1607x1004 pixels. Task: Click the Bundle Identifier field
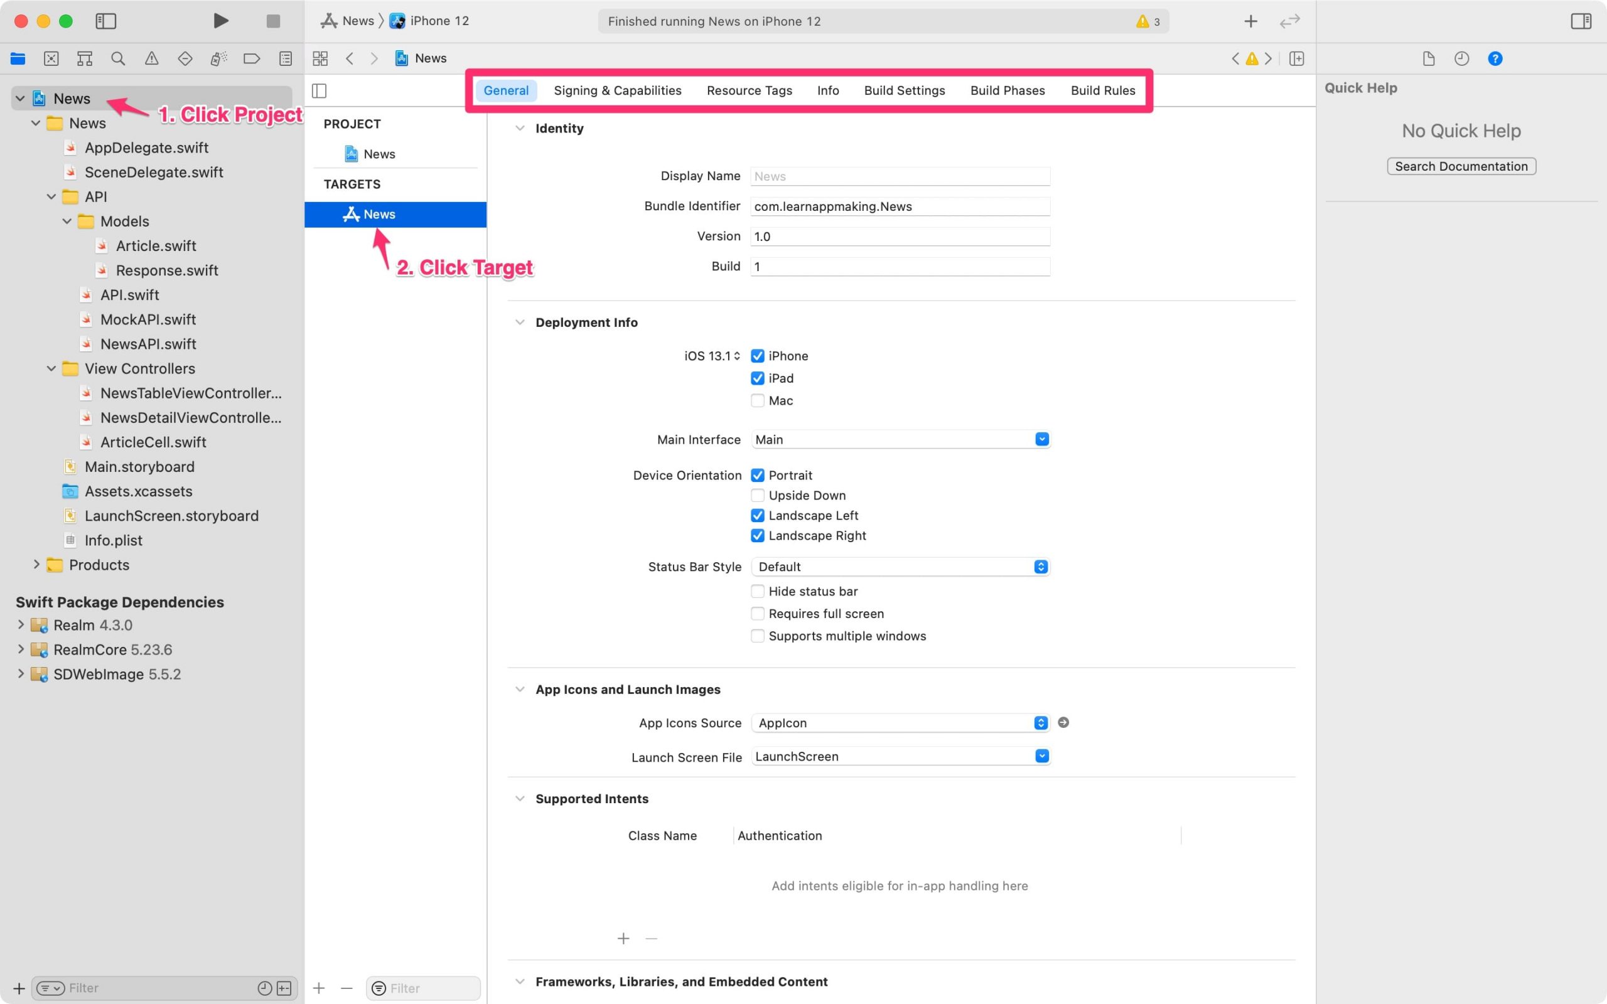(900, 206)
